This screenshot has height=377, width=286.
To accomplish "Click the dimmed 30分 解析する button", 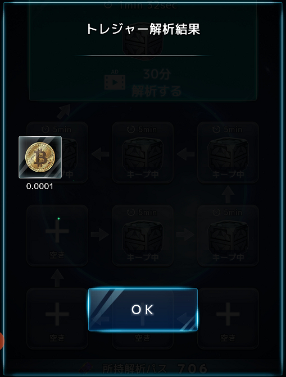I will tap(143, 83).
